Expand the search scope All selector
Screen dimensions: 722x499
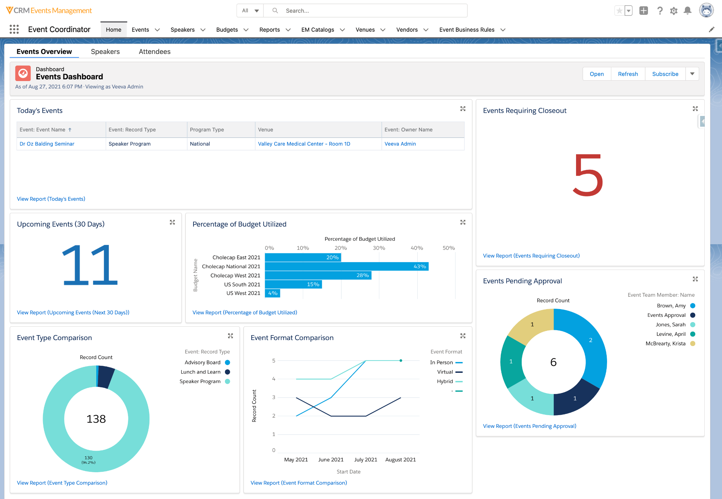click(x=250, y=11)
